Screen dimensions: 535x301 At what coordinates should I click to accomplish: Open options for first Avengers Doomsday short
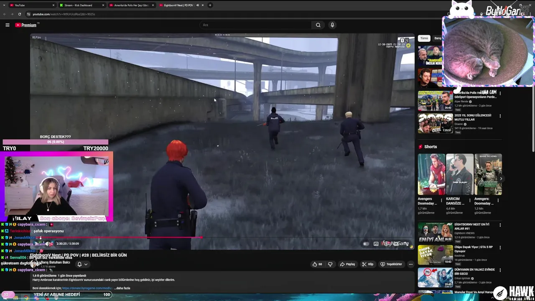pos(441,201)
